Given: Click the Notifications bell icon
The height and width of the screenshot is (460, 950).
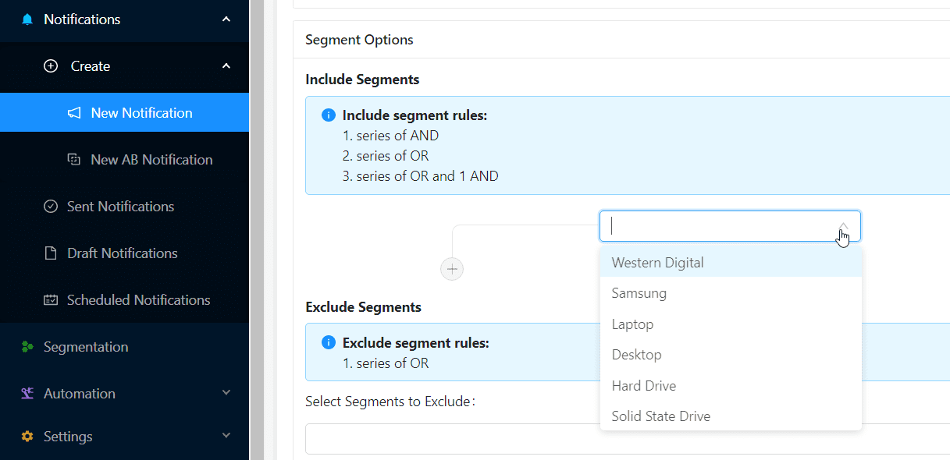Looking at the screenshot, I should tap(27, 19).
